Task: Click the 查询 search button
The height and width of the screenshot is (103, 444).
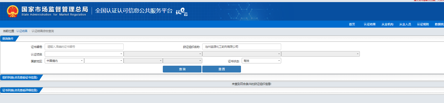Action: pos(182,69)
